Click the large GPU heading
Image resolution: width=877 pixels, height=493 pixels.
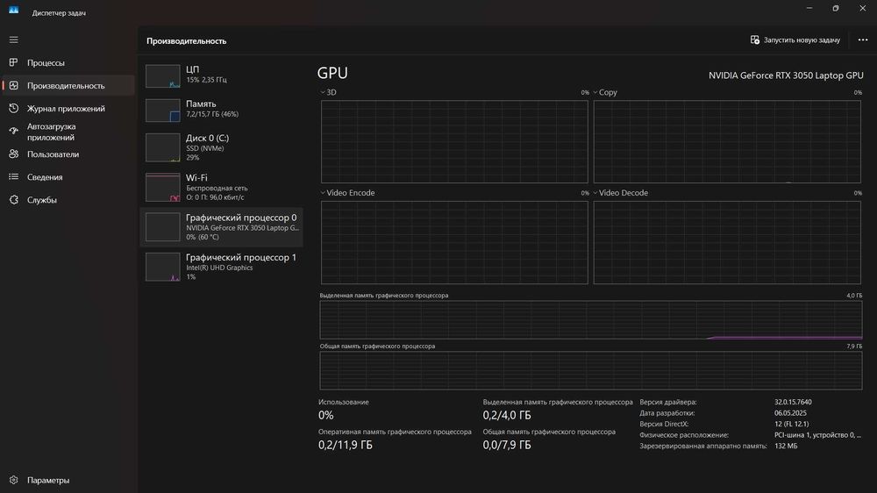[332, 74]
